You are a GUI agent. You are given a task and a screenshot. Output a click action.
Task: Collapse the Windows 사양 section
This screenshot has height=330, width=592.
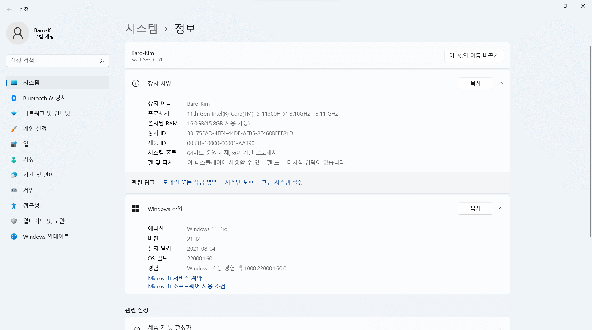tap(501, 209)
